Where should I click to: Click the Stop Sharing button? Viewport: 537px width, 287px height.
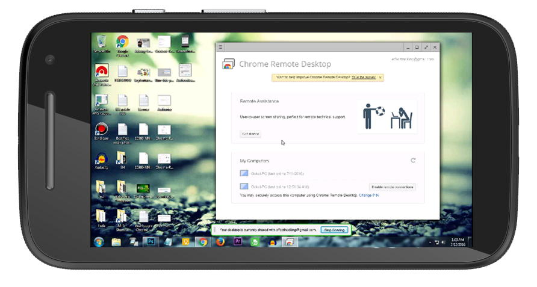[334, 230]
